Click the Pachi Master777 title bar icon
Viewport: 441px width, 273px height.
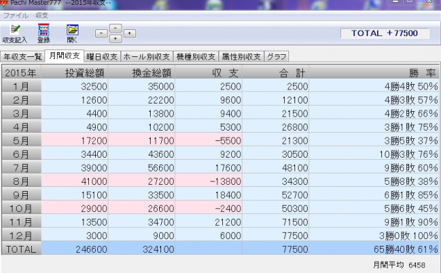click(3, 3)
